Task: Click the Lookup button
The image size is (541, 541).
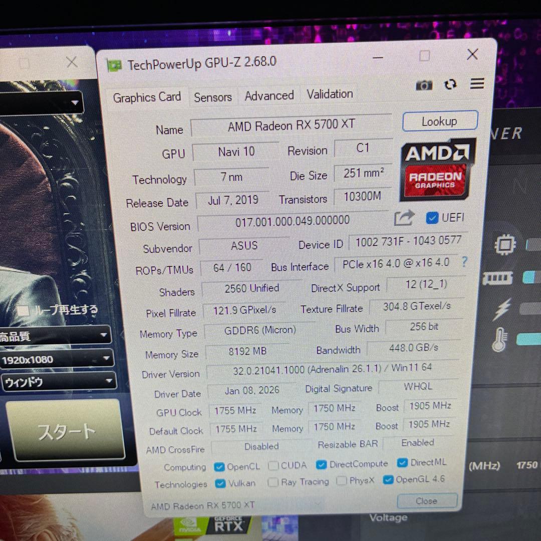Action: pos(439,122)
